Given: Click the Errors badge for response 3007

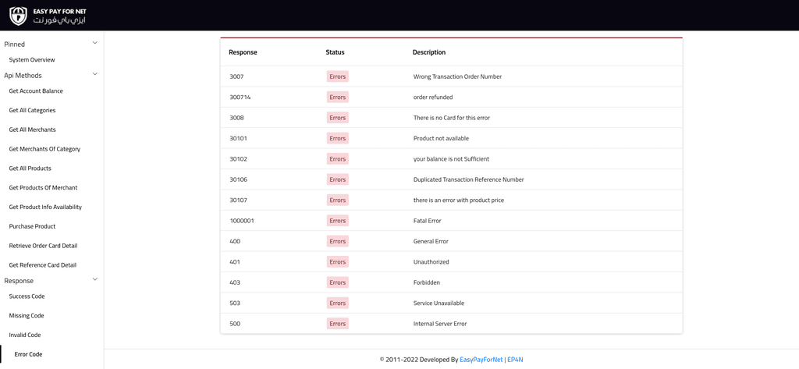Looking at the screenshot, I should tap(337, 76).
